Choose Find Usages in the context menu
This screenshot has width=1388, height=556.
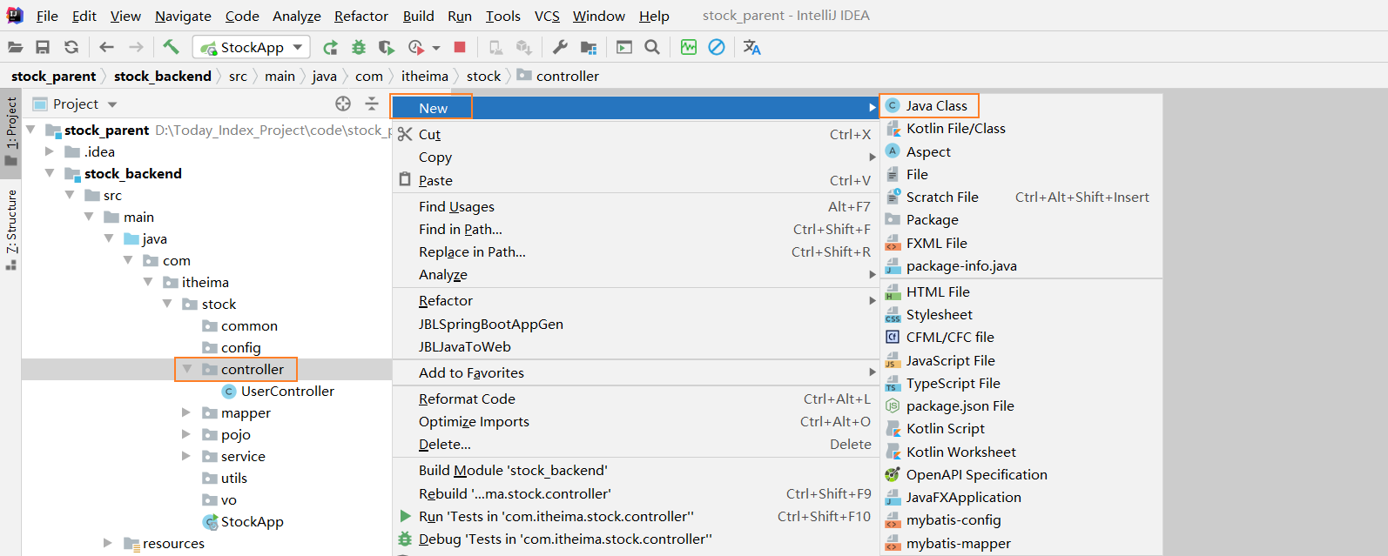pyautogui.click(x=636, y=206)
